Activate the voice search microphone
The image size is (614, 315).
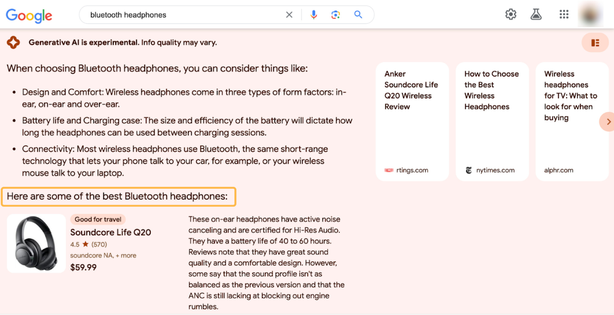click(x=313, y=14)
